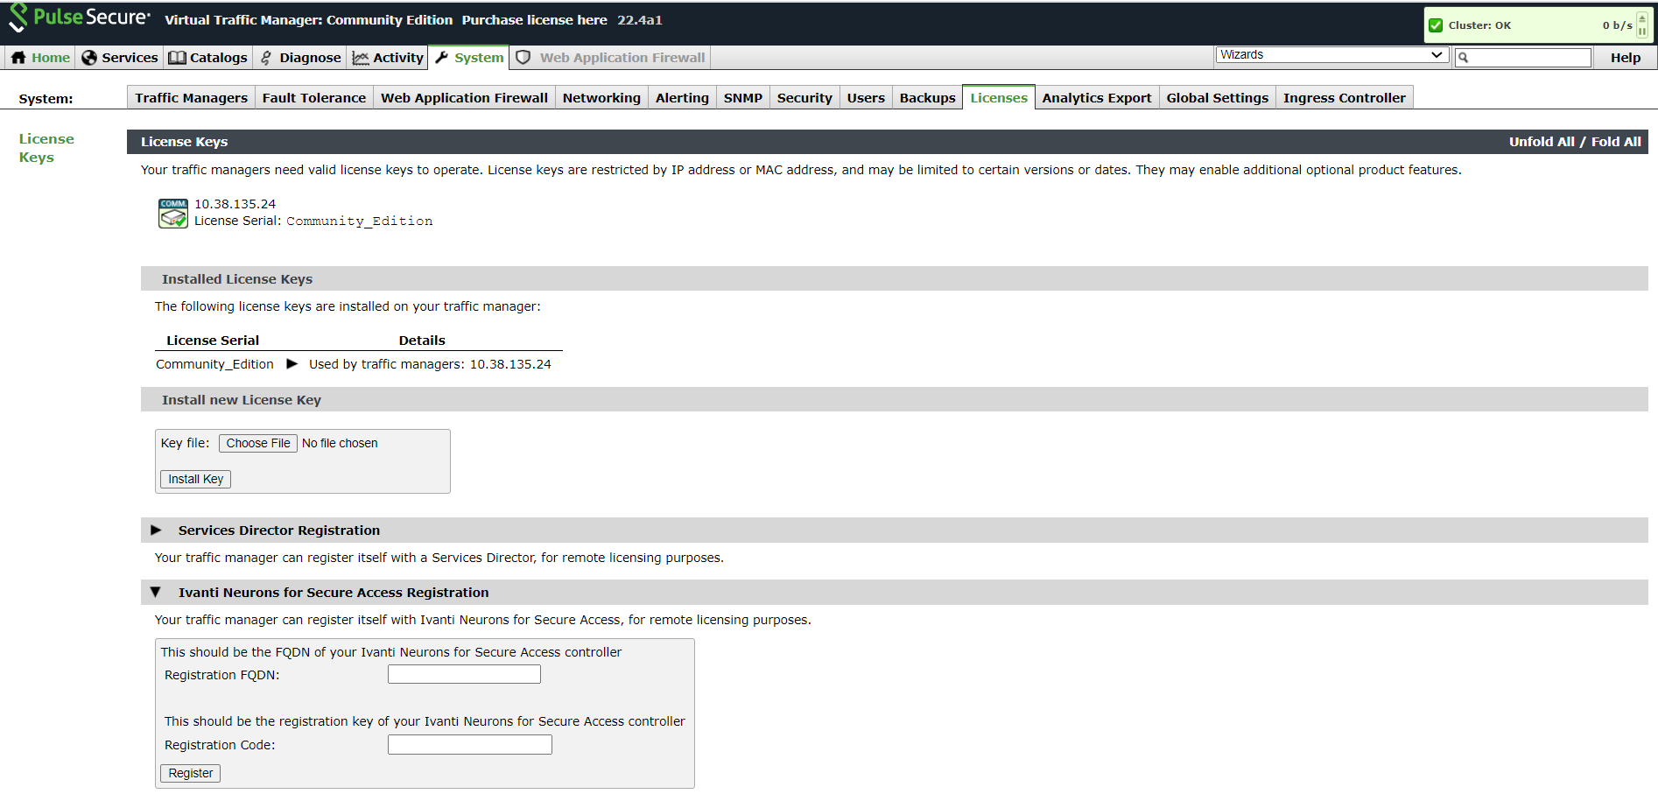Click the Web Application Firewall shield icon

point(523,58)
